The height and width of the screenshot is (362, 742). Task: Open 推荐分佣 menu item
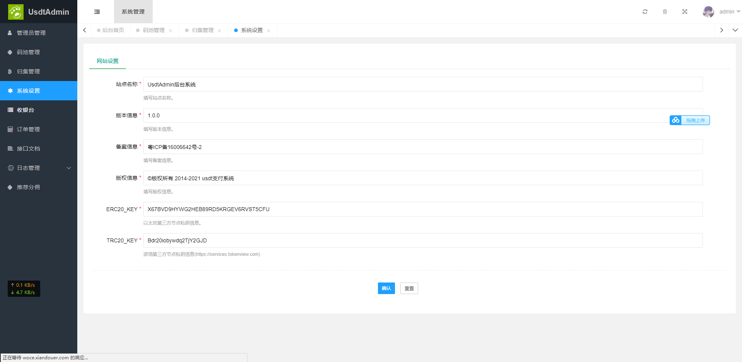(39, 187)
